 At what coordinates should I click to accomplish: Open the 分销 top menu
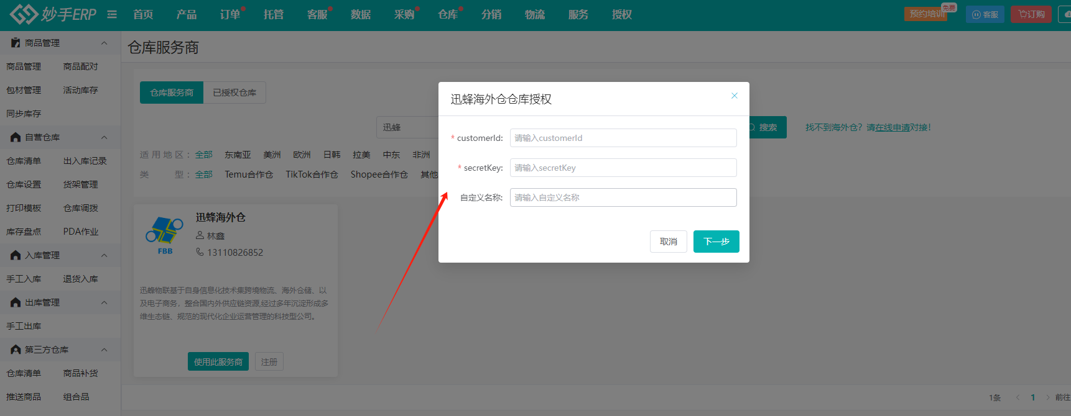491,14
